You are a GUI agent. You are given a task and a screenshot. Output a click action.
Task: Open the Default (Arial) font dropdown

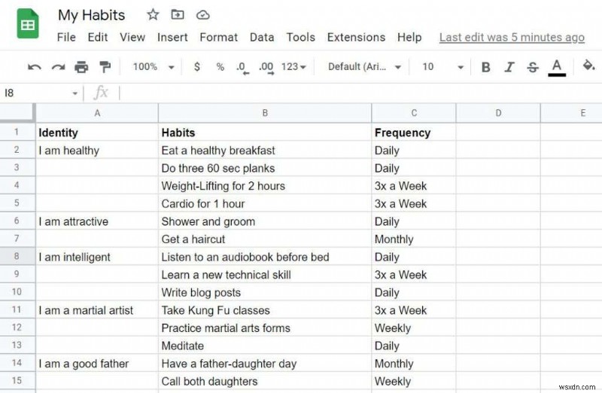tap(364, 67)
